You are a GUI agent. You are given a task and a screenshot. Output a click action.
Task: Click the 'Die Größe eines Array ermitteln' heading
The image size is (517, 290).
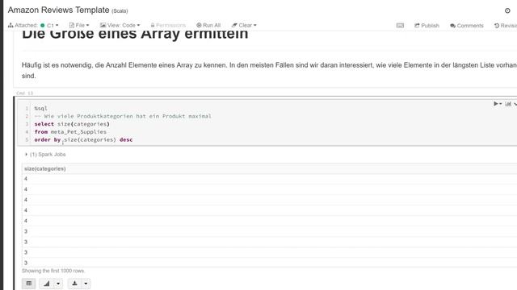pyautogui.click(x=135, y=34)
